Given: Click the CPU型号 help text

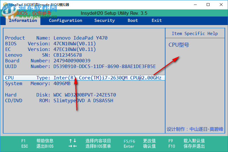Looking at the screenshot, I should [179, 45].
